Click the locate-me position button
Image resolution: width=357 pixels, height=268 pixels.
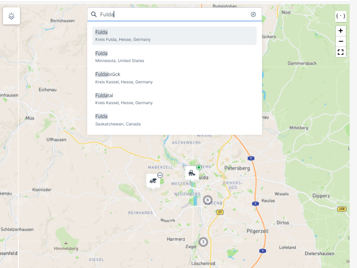click(340, 16)
